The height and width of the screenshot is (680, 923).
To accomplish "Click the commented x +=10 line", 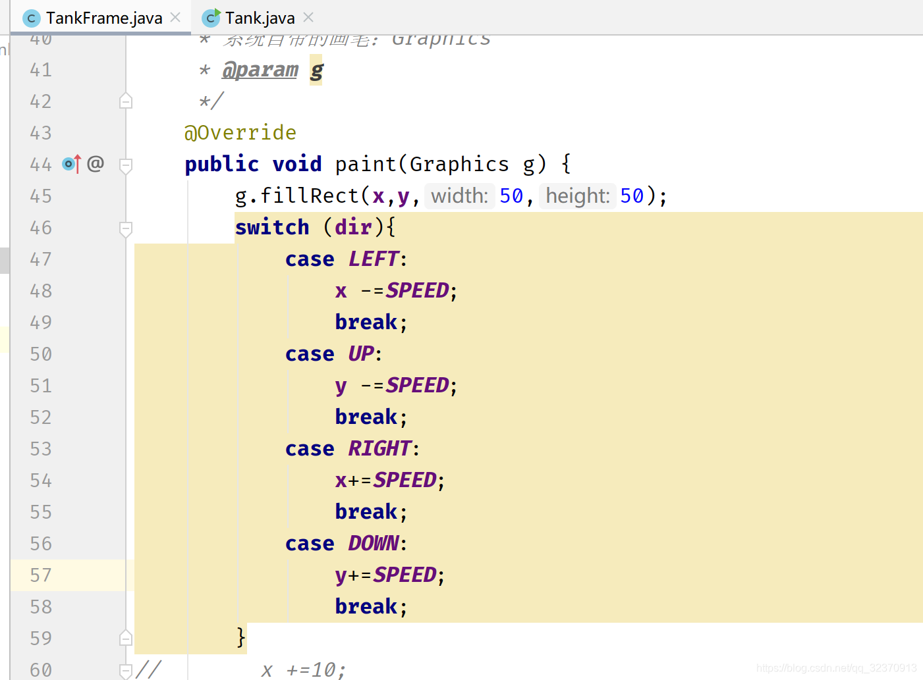I will click(303, 669).
